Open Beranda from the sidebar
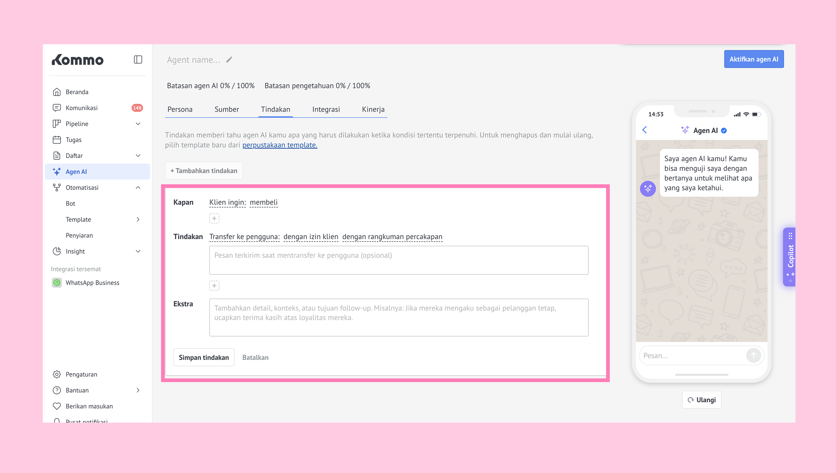The height and width of the screenshot is (473, 836). click(77, 92)
